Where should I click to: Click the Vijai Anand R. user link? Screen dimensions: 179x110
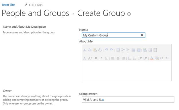92,100
